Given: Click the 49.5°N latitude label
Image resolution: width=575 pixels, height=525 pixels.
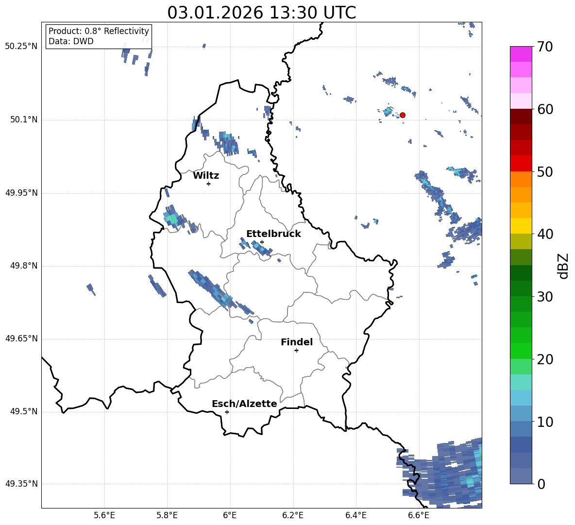Looking at the screenshot, I should [x=24, y=411].
